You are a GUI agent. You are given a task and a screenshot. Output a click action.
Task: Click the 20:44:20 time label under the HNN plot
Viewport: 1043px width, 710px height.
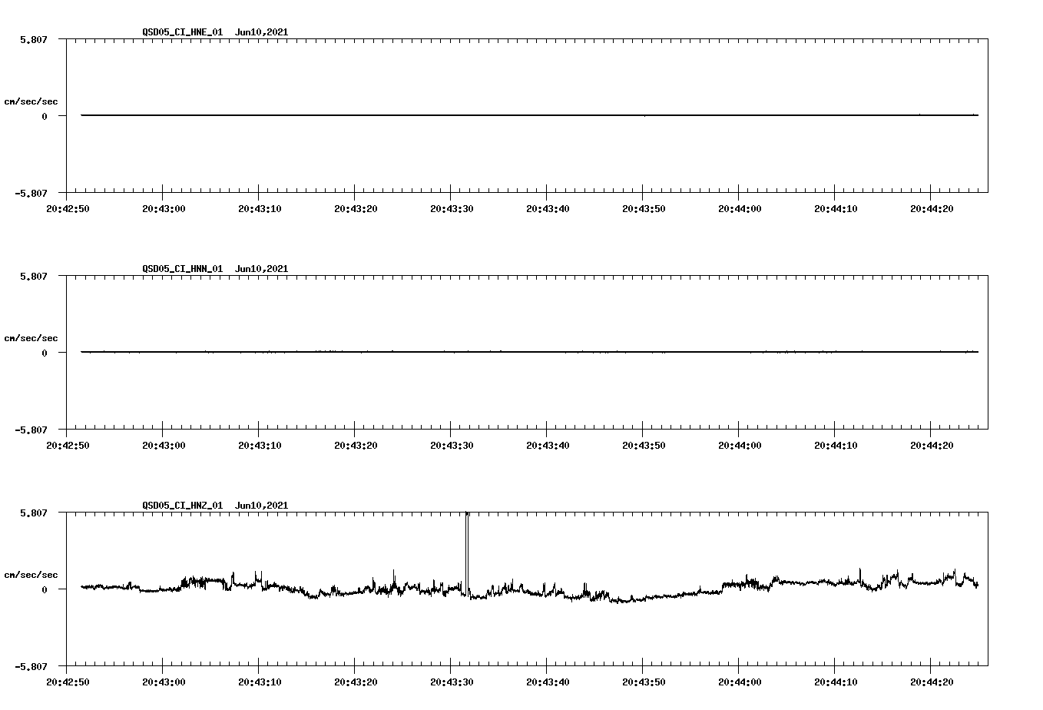click(x=932, y=445)
